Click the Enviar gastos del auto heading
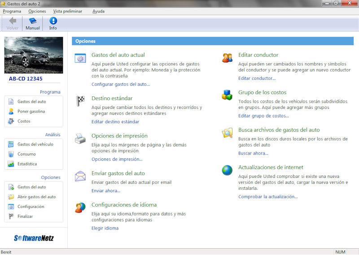 tap(118, 173)
